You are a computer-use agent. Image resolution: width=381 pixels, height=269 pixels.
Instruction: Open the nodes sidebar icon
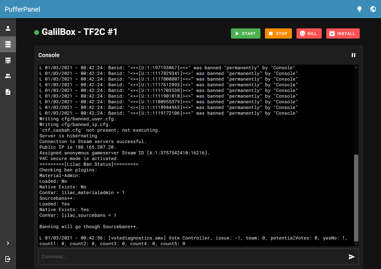[8, 60]
